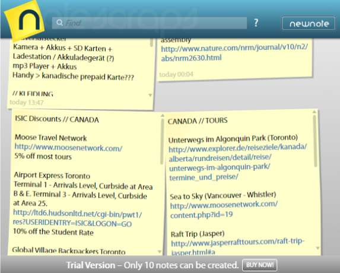
Task: Click scroll down arrow in Kamera note
Action: (x=150, y=95)
